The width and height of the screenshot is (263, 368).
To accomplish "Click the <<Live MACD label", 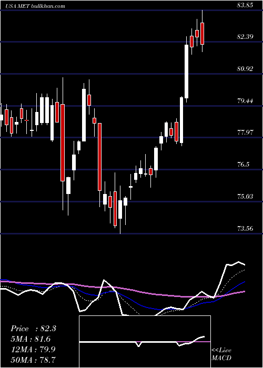I will tap(221, 354).
